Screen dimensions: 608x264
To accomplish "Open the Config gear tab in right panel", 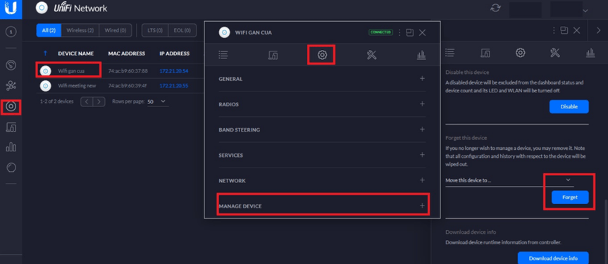I will click(520, 52).
